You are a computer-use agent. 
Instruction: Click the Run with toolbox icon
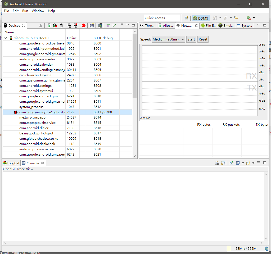[249, 18]
